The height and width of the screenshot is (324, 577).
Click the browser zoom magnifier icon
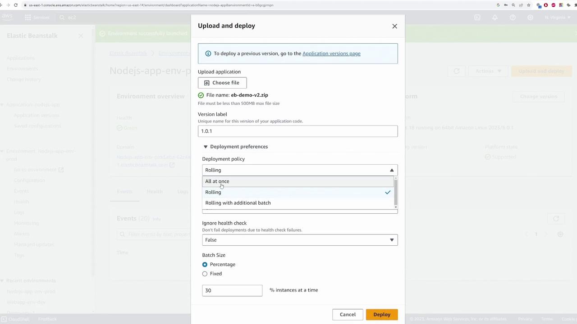[x=513, y=5]
